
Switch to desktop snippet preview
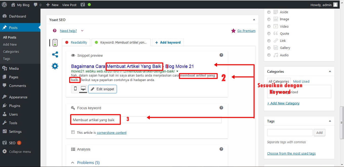tap(83, 89)
